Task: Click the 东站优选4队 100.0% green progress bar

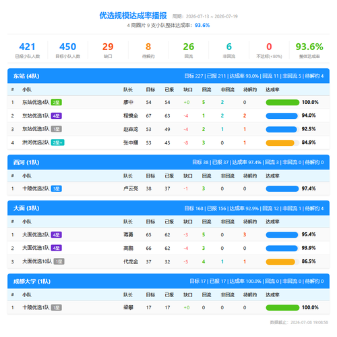Action: 282,103
